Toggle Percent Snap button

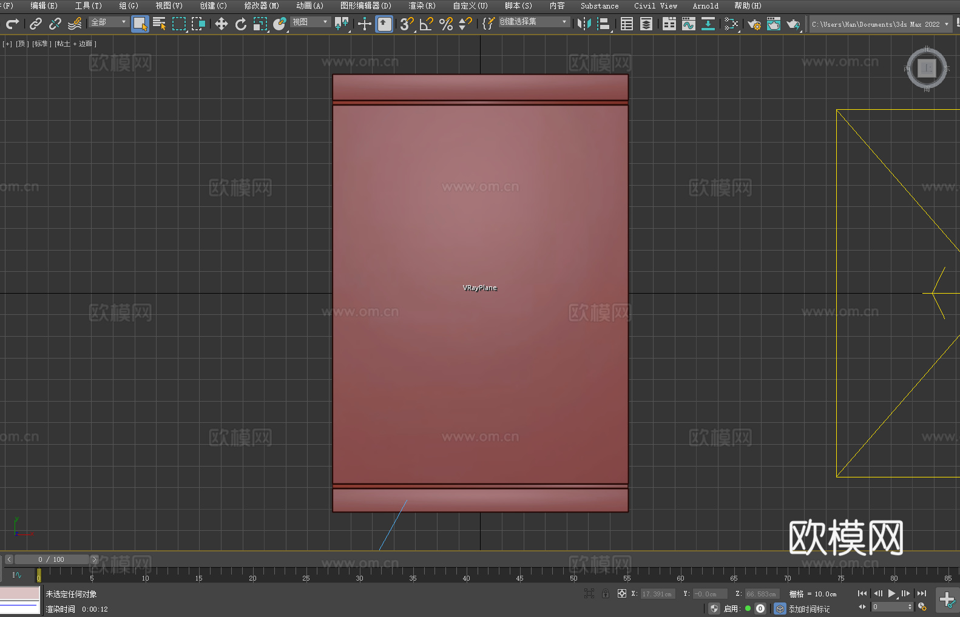(x=446, y=24)
